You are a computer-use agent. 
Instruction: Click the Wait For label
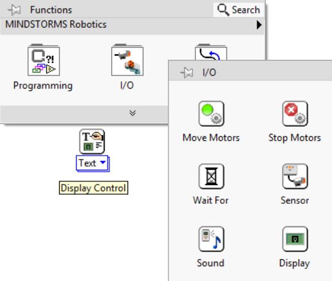(x=210, y=201)
